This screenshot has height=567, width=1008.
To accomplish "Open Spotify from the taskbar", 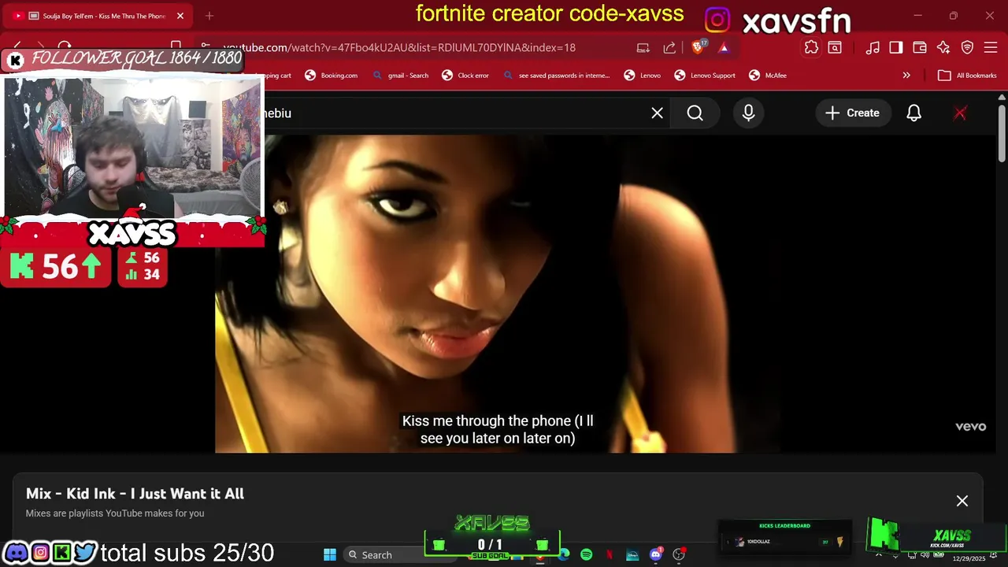I will [587, 554].
